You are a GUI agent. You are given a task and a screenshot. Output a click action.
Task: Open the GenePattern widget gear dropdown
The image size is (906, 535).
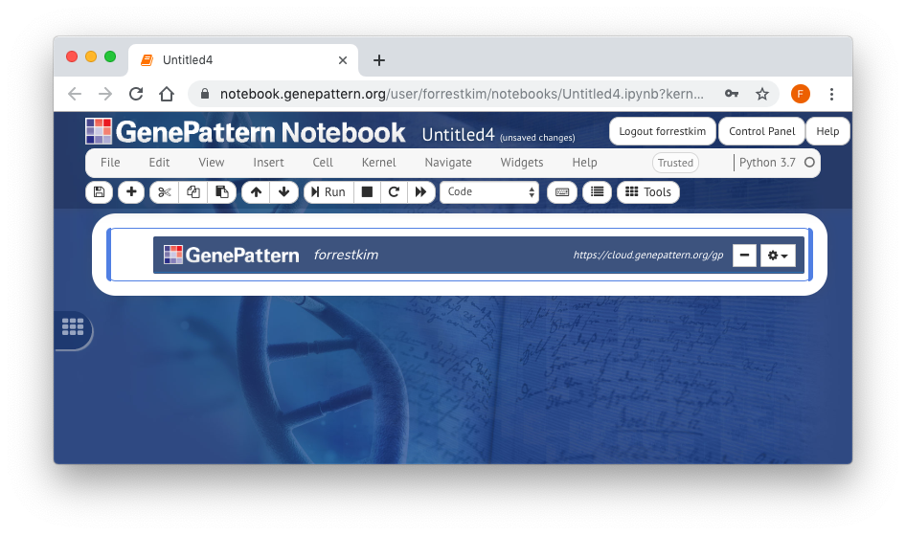tap(778, 256)
